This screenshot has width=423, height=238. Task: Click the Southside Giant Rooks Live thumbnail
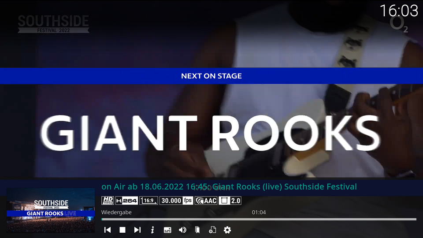point(51,210)
